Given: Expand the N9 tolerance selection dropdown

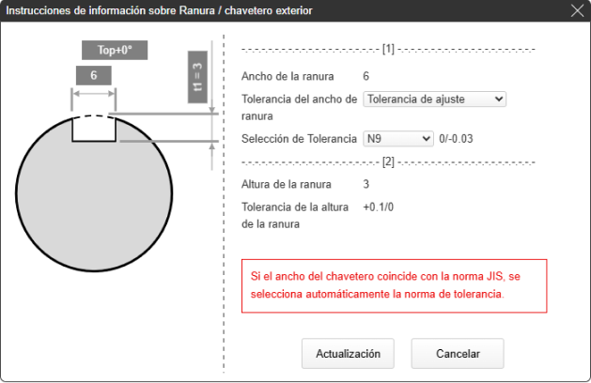Looking at the screenshot, I should coord(397,139).
